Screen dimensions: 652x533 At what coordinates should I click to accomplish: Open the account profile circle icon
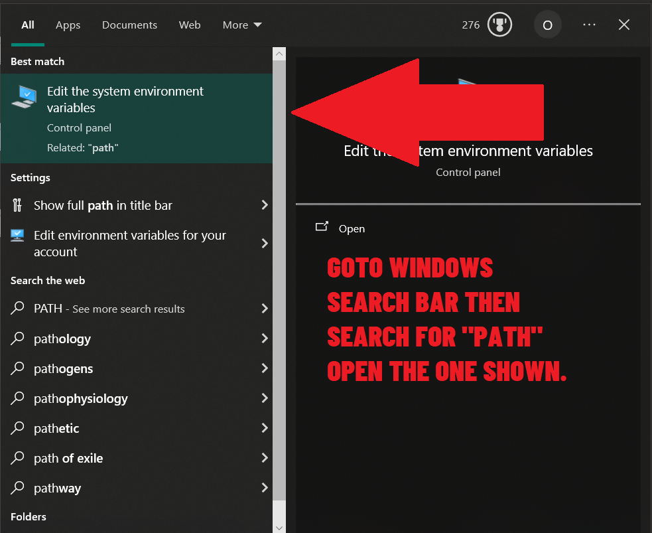point(547,25)
